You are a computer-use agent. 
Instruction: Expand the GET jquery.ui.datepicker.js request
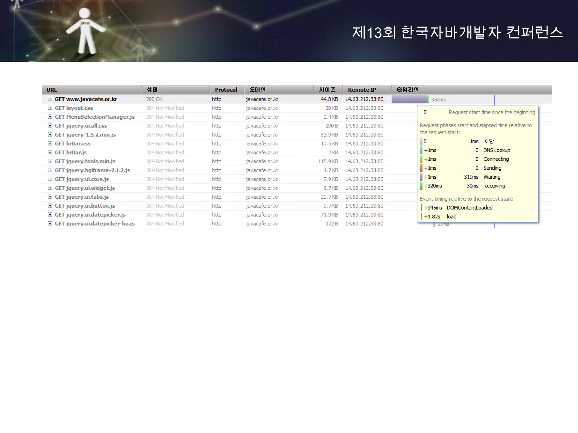pos(50,215)
